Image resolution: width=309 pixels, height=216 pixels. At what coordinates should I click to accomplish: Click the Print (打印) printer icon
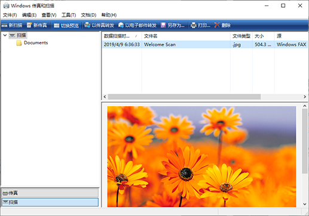[x=194, y=25]
